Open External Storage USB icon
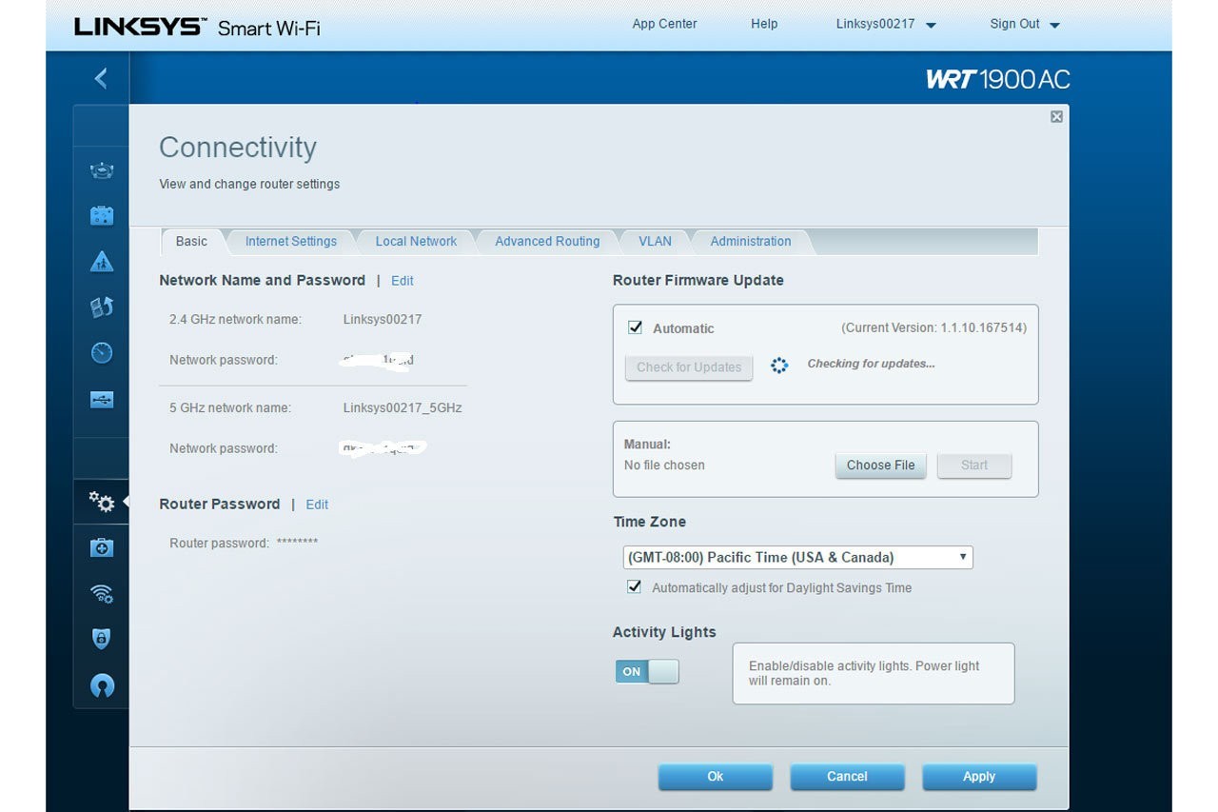Viewport: 1218px width, 812px height. click(102, 400)
